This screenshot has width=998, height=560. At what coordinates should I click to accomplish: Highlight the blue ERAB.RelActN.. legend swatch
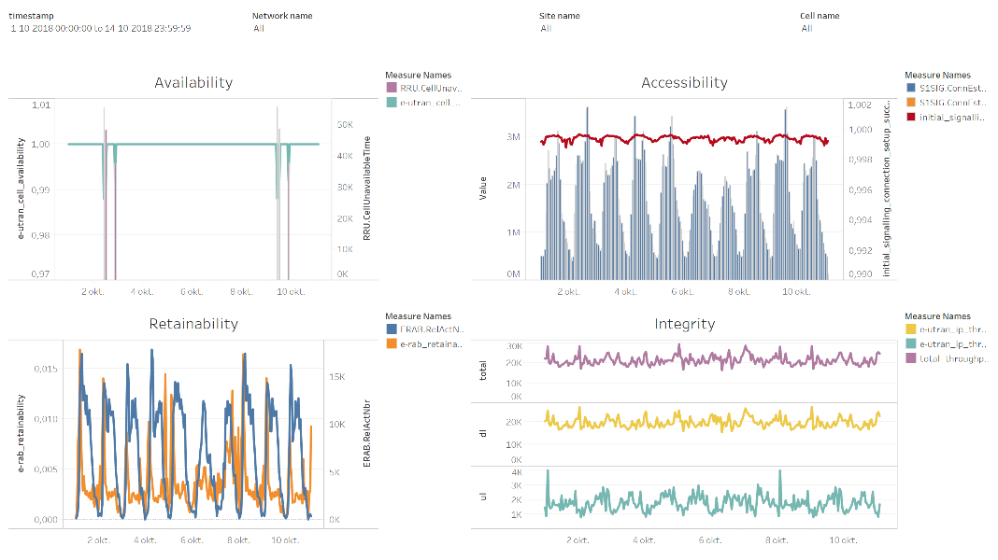coord(392,329)
